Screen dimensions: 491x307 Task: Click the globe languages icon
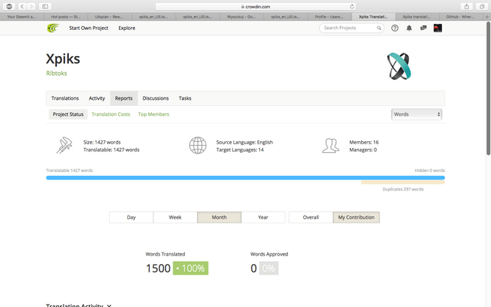pos(198,145)
